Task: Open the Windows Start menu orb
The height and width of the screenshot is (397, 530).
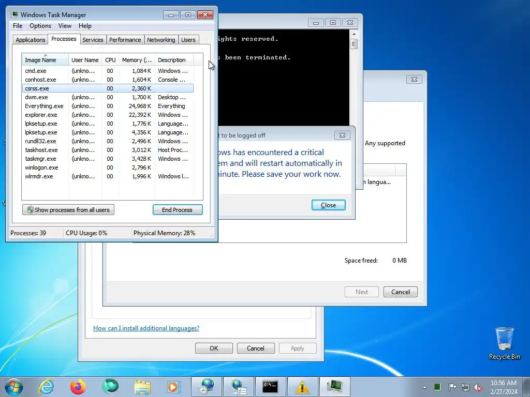Action: point(14,387)
